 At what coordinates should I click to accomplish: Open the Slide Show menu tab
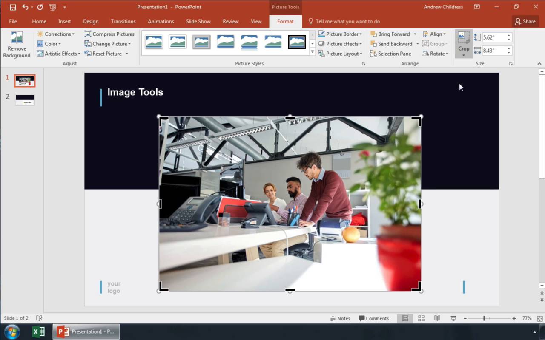pyautogui.click(x=198, y=21)
